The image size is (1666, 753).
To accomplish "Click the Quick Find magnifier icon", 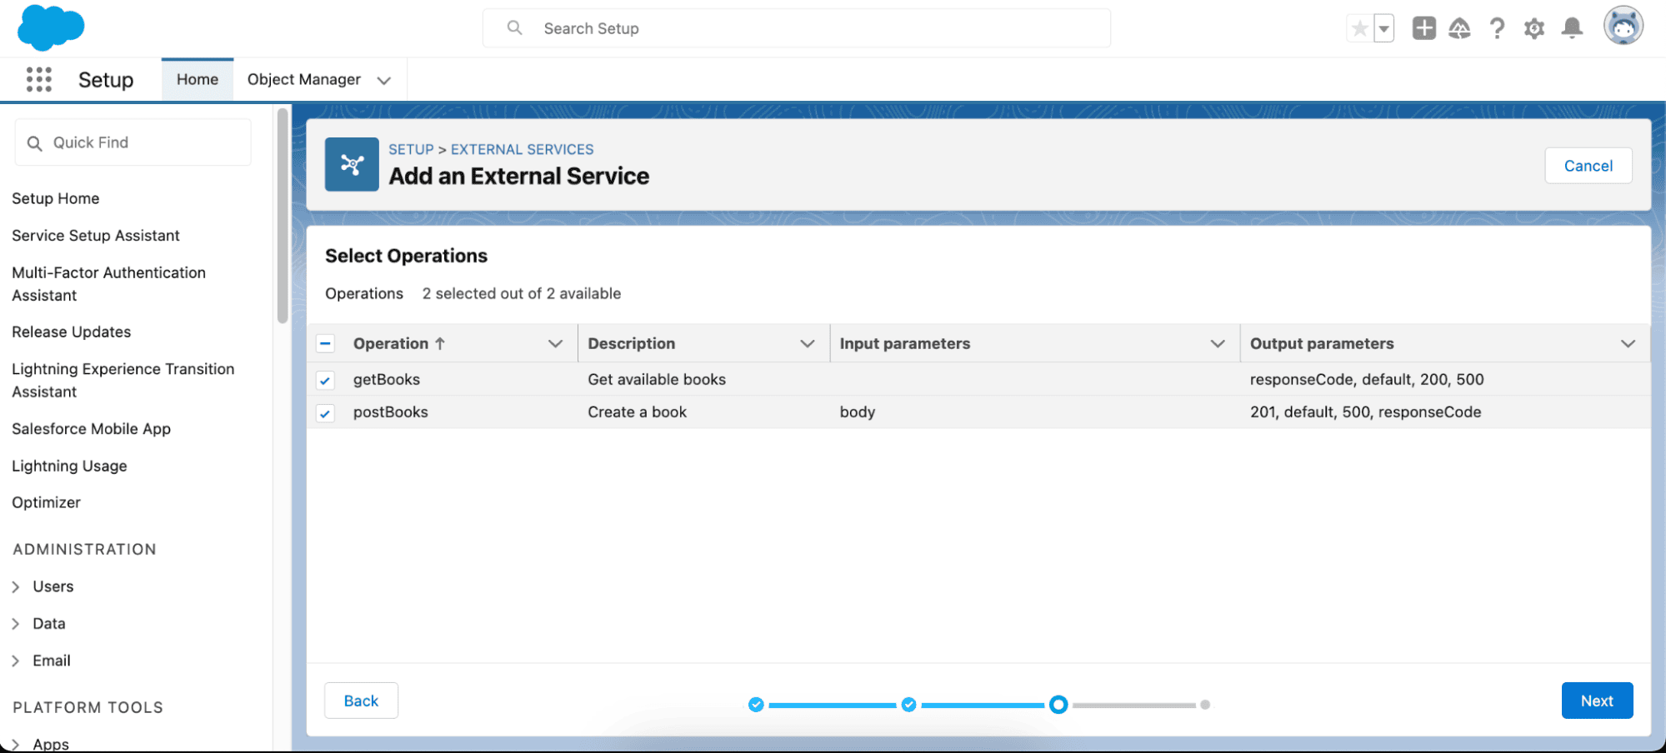I will tap(34, 143).
